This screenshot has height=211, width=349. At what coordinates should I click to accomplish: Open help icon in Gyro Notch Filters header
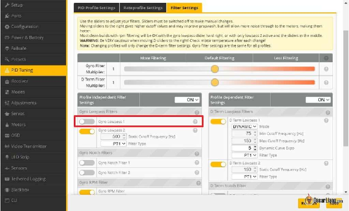197,154
